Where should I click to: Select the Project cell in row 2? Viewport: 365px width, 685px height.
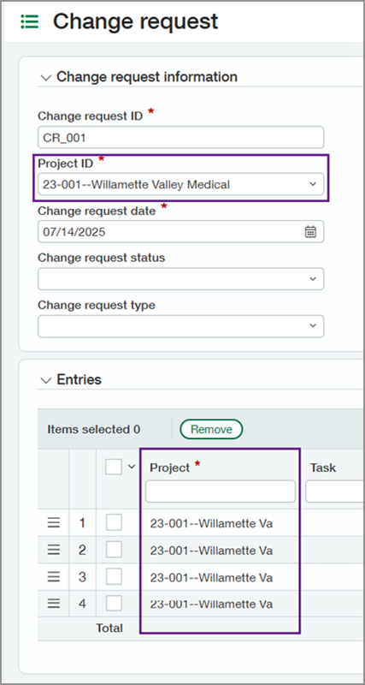(x=221, y=551)
